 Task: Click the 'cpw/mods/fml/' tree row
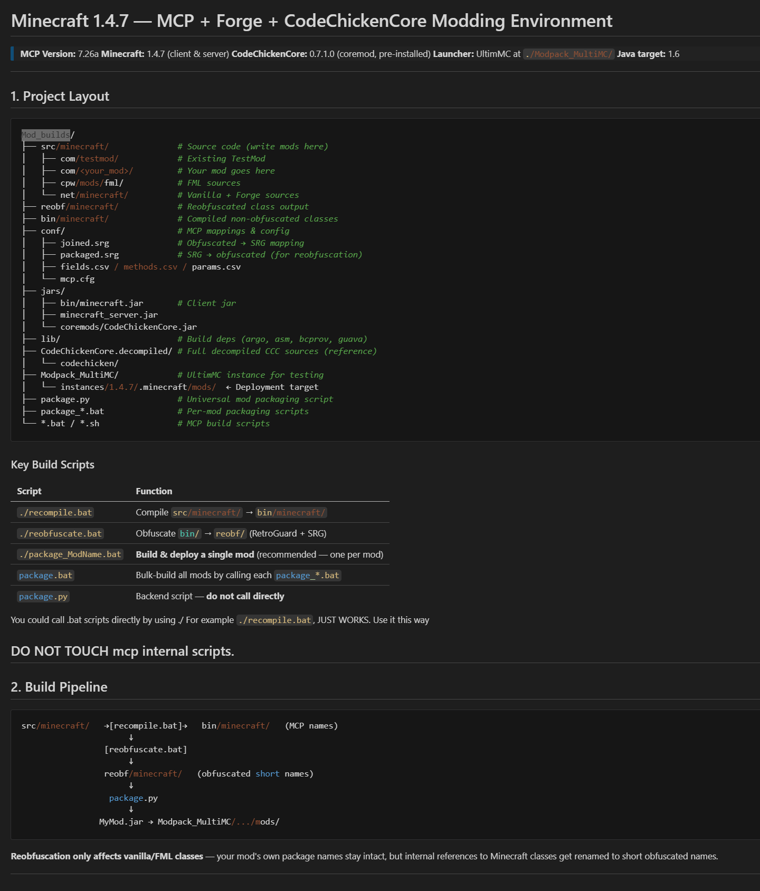click(92, 183)
